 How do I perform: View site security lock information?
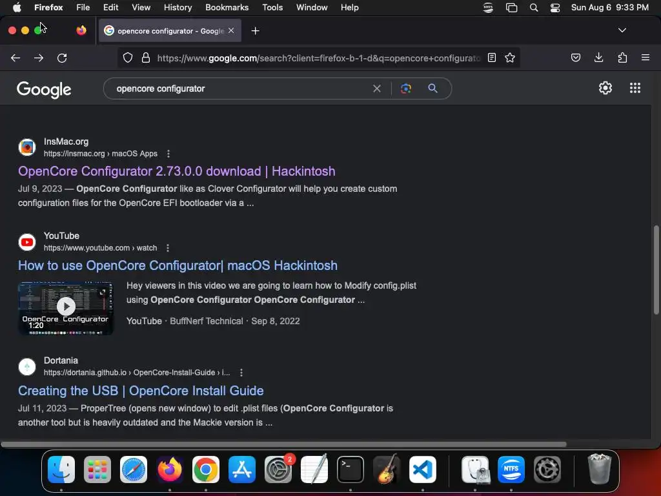coord(146,57)
